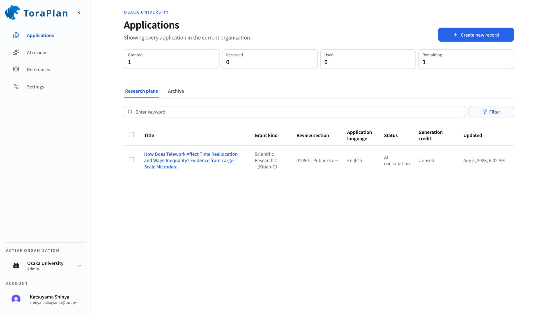Click the shinya-katsuyama email address

pos(54,303)
